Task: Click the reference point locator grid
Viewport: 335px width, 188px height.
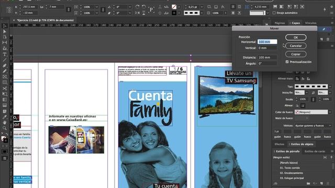Action: coord(9,10)
